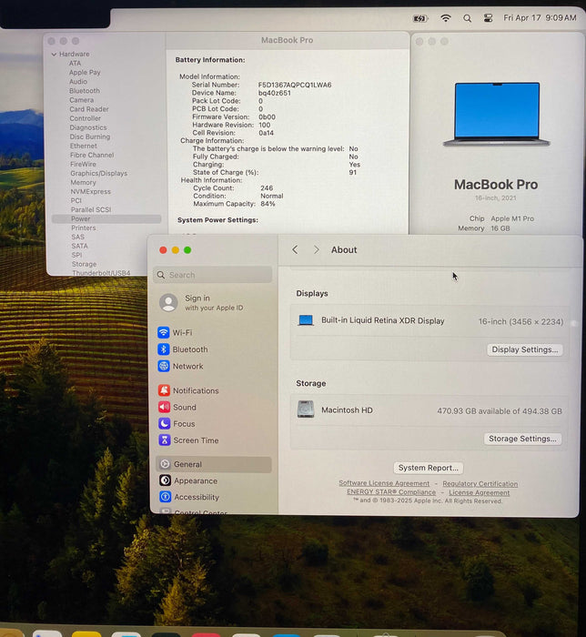Select the Bluetooth icon in the settings sidebar
586x637 pixels.
point(164,349)
